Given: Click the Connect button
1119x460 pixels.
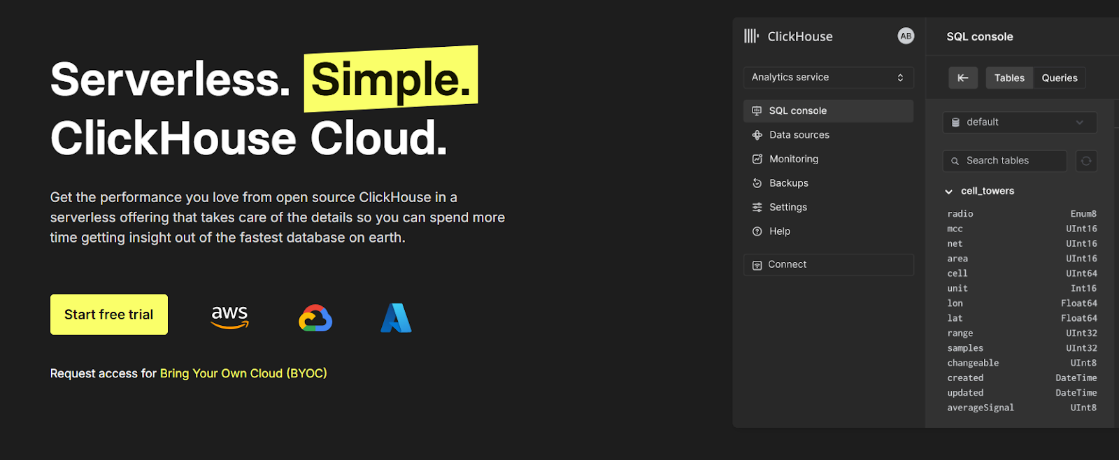Looking at the screenshot, I should point(828,265).
